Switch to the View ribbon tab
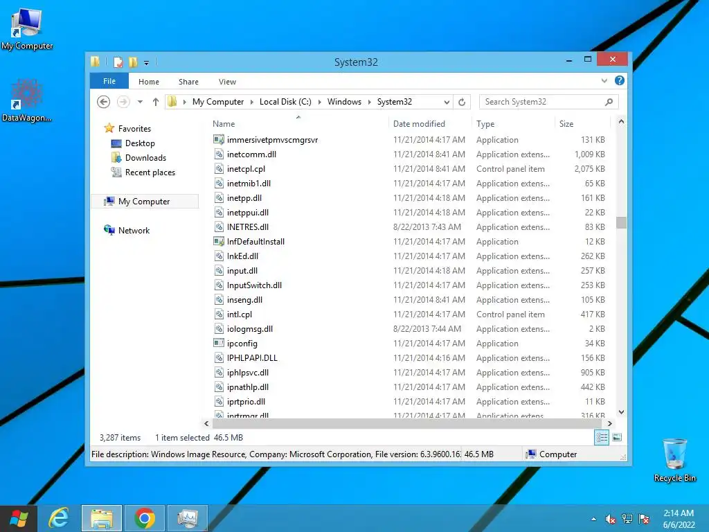Screen dimensions: 709x532 tap(227, 82)
